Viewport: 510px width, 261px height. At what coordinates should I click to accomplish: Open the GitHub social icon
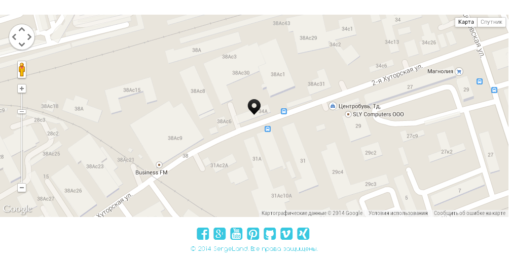(x=270, y=234)
